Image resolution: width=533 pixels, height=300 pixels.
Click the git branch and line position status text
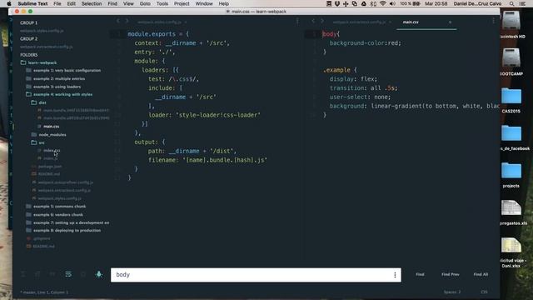click(x=44, y=292)
